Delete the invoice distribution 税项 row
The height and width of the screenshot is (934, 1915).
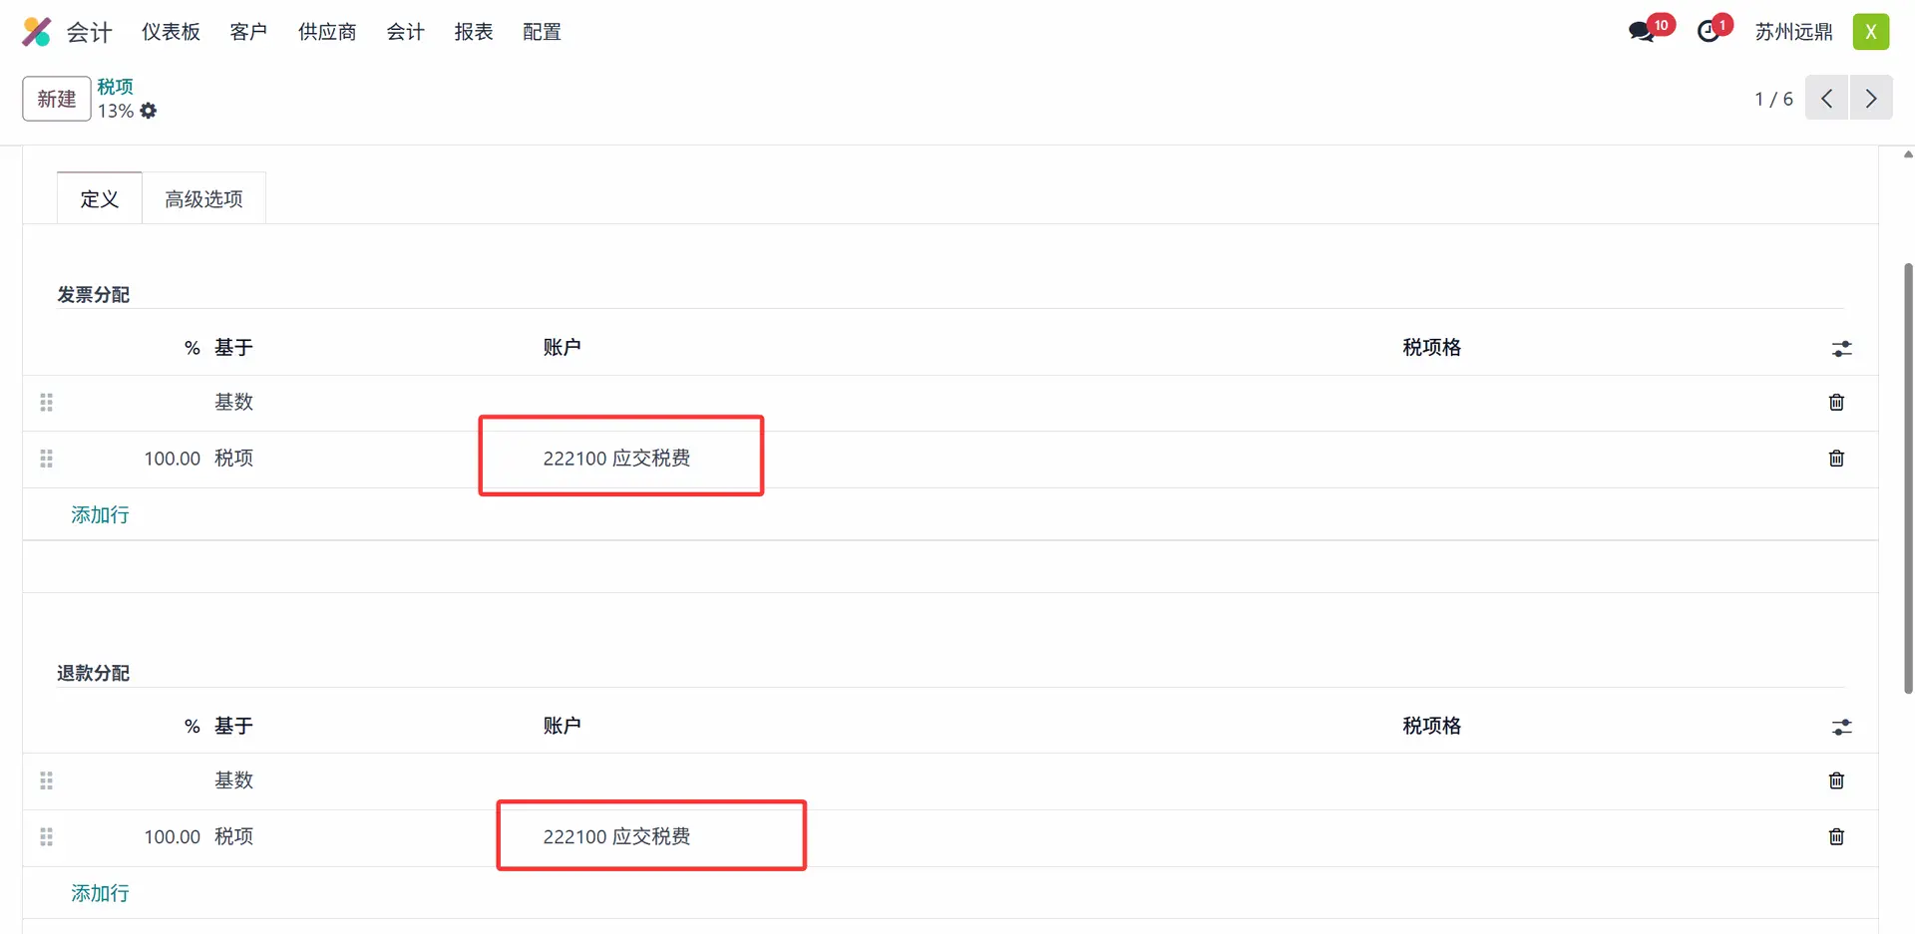[x=1836, y=459]
